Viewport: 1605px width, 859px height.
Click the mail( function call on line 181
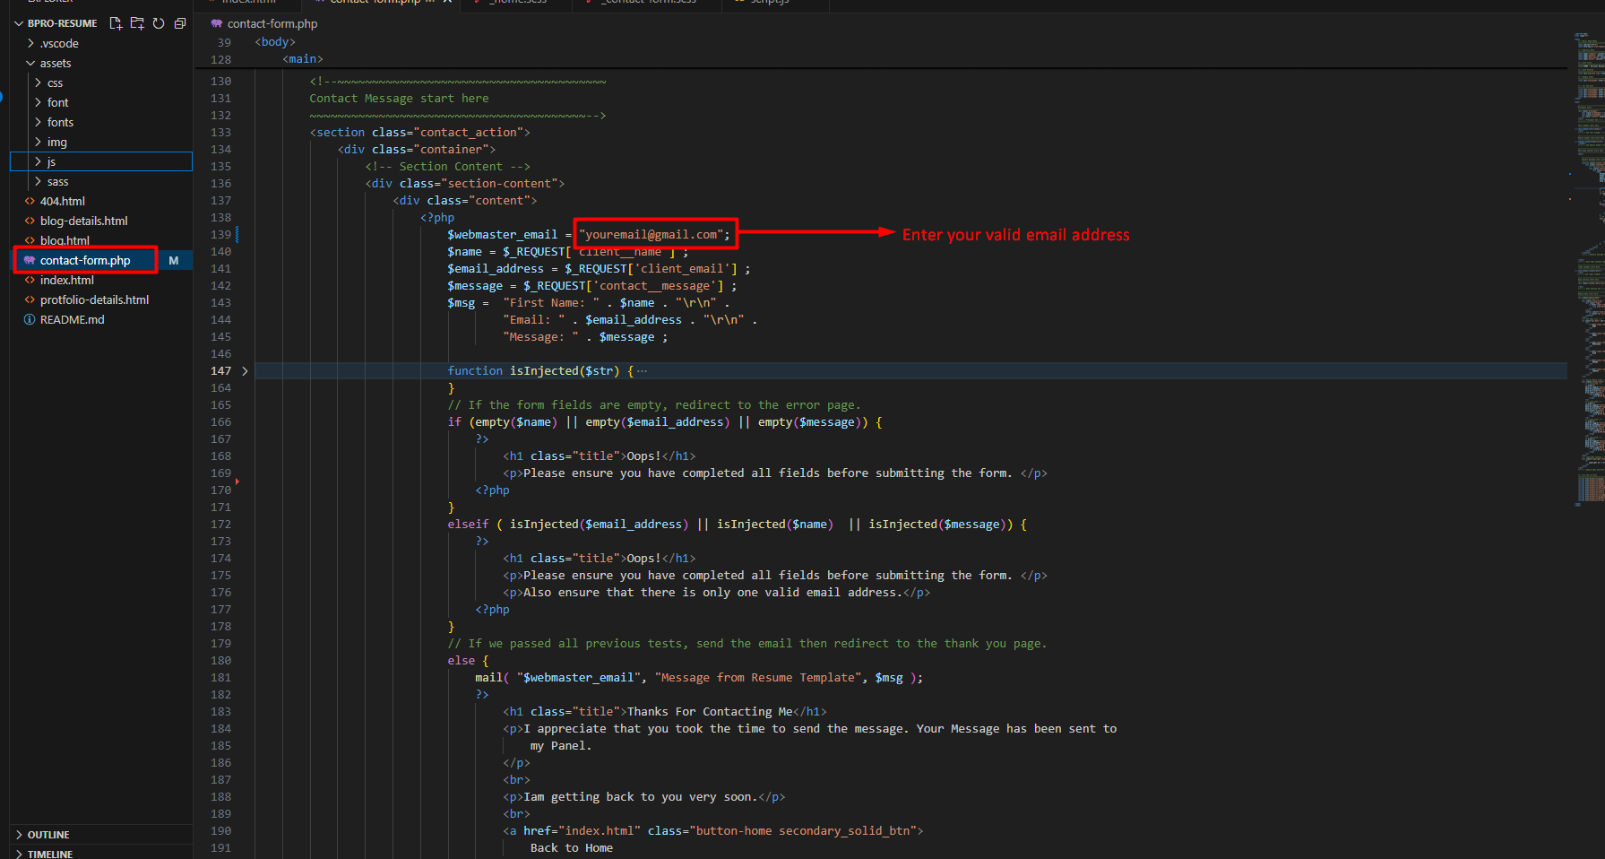point(492,678)
